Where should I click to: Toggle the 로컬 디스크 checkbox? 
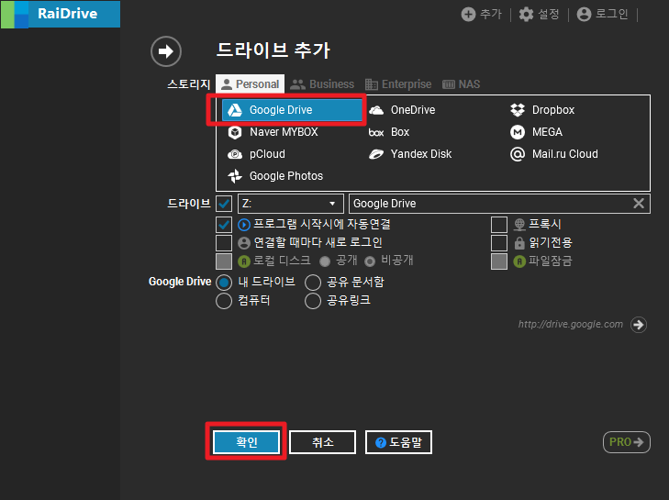[x=224, y=261]
